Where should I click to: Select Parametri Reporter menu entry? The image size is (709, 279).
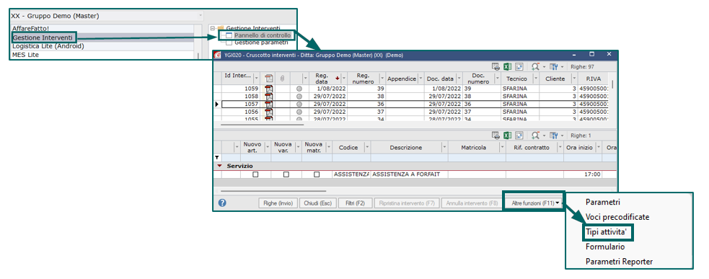point(619,262)
